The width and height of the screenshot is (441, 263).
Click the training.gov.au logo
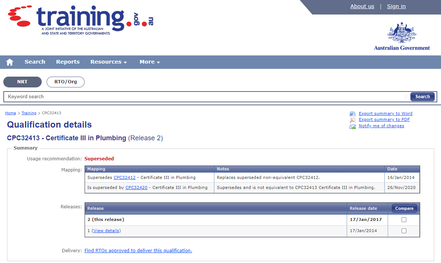pos(81,20)
